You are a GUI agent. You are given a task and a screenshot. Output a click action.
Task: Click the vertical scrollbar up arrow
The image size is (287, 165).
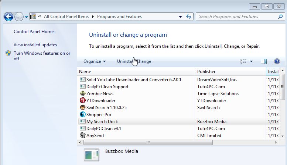[283, 71]
